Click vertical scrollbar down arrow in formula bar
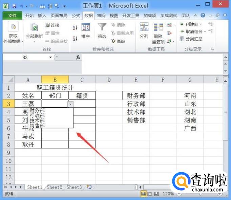Screen dimensions: 231x200 225,71
